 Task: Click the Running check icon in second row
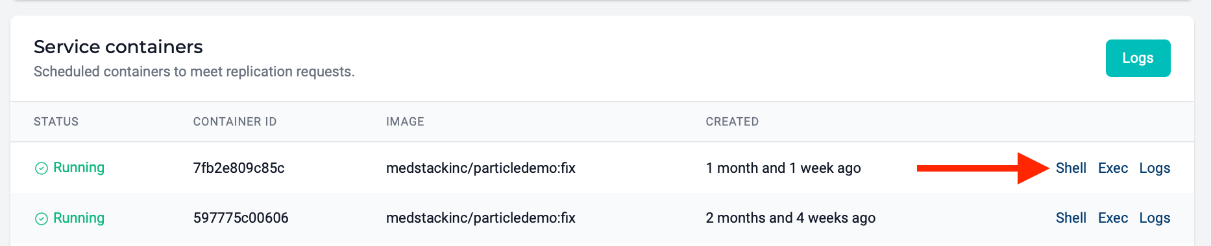(41, 219)
